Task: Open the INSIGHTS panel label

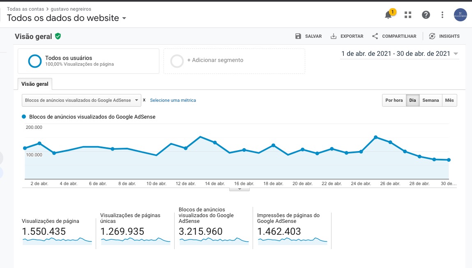Action: coord(449,36)
